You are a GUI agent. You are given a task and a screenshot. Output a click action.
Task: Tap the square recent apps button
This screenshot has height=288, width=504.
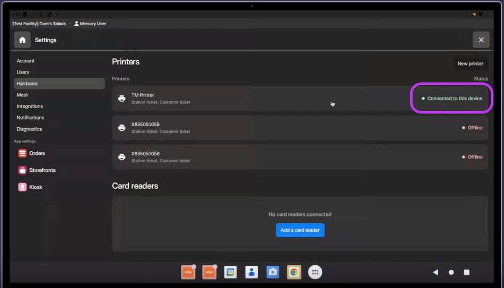click(466, 272)
